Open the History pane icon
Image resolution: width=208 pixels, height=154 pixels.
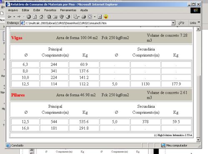(68, 17)
